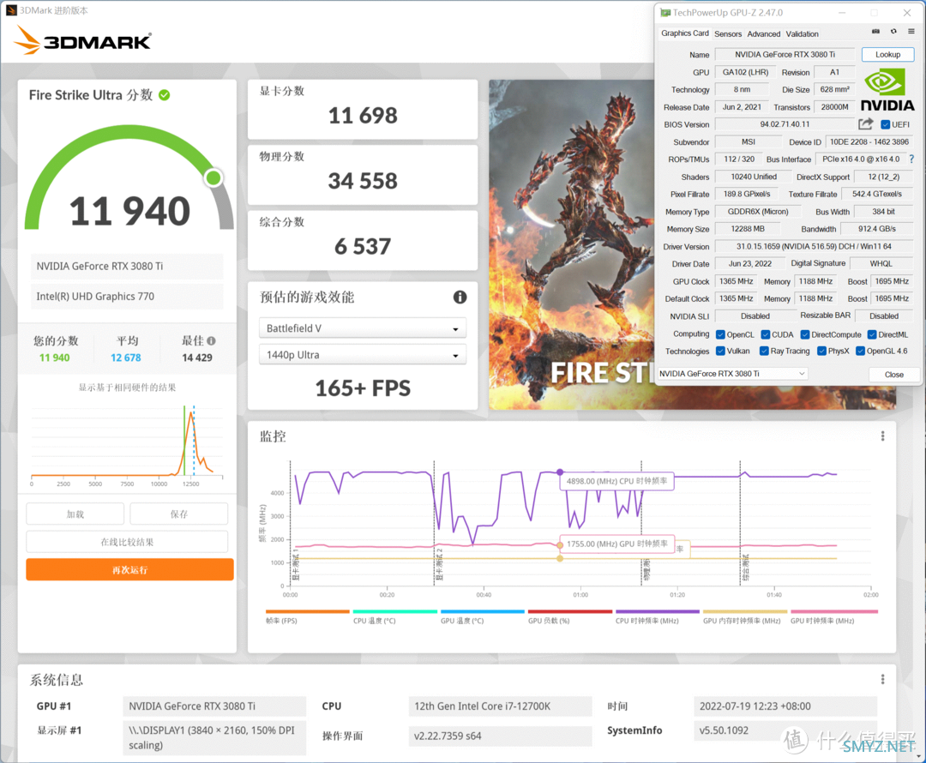Click the GPU-Z Name field
Viewport: 926px width, 763px height.
tap(785, 54)
